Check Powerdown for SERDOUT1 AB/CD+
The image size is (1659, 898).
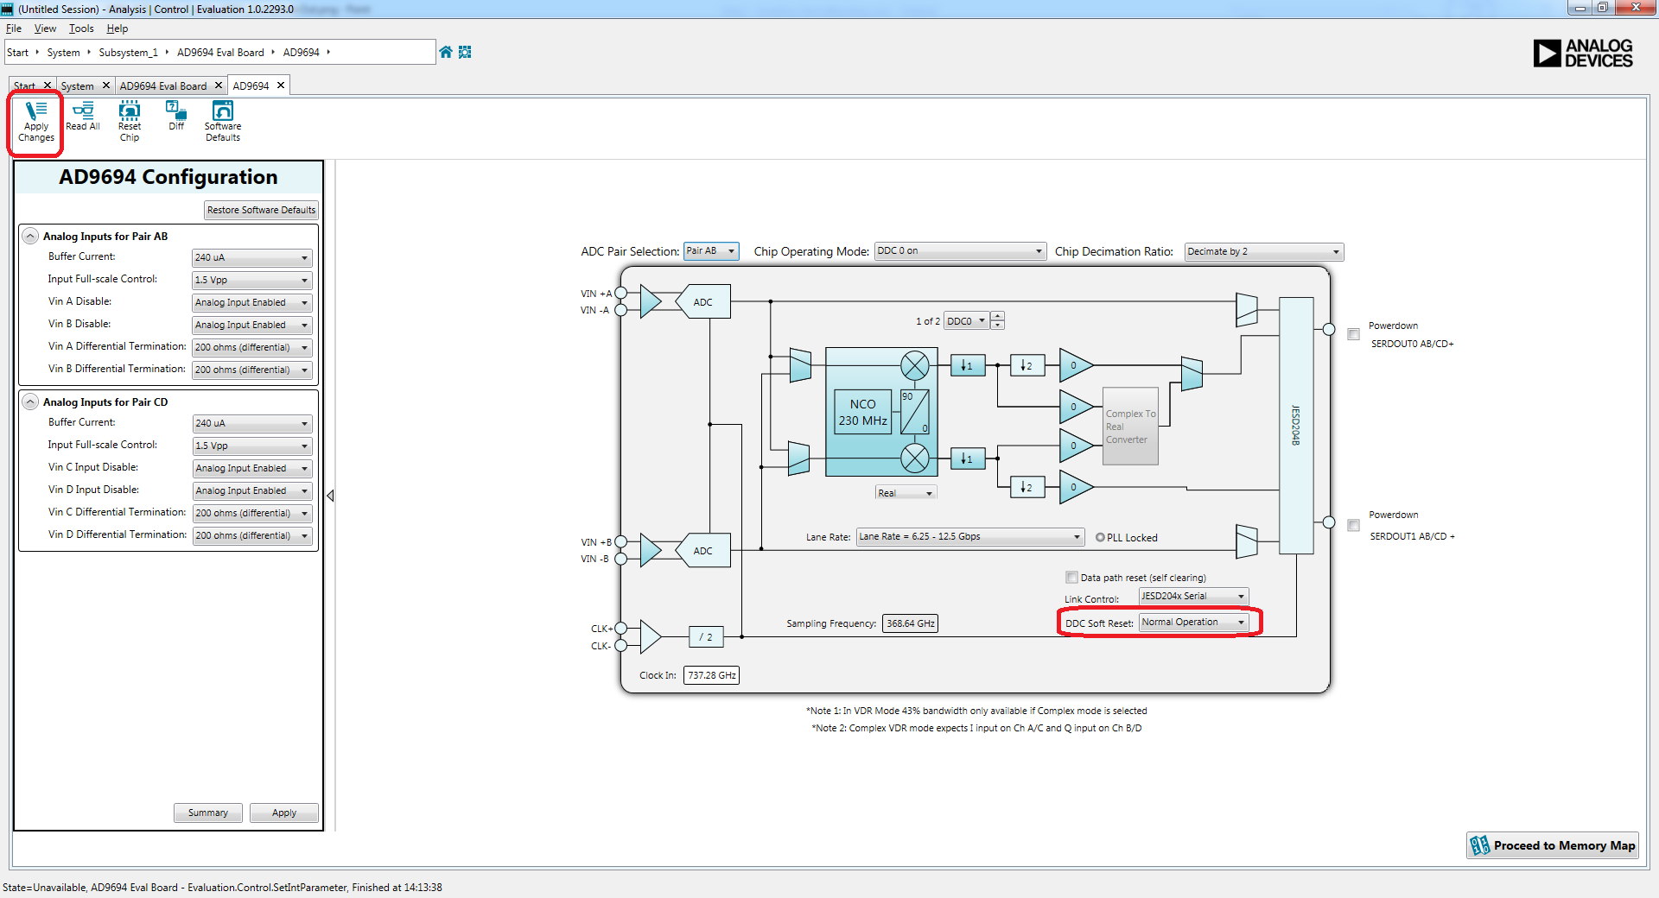pyautogui.click(x=1354, y=523)
